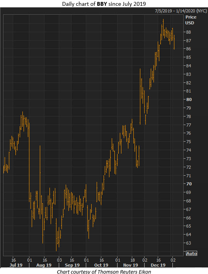The image size is (208, 274).
Task: Click the Dec 19 month label
Action: pos(158,265)
